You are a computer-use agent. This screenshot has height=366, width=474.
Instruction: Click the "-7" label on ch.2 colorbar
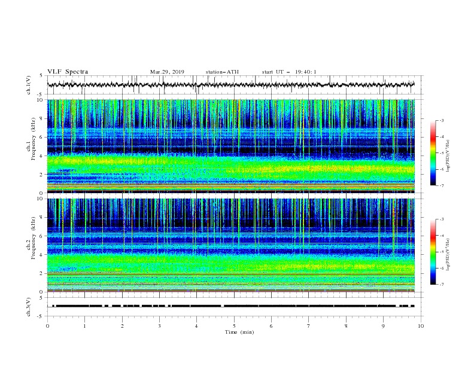click(441, 285)
